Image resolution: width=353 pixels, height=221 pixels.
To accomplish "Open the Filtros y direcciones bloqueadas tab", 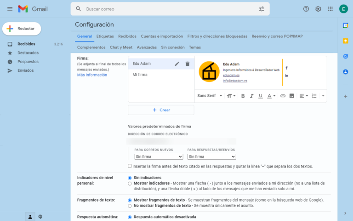I will click(x=217, y=36).
